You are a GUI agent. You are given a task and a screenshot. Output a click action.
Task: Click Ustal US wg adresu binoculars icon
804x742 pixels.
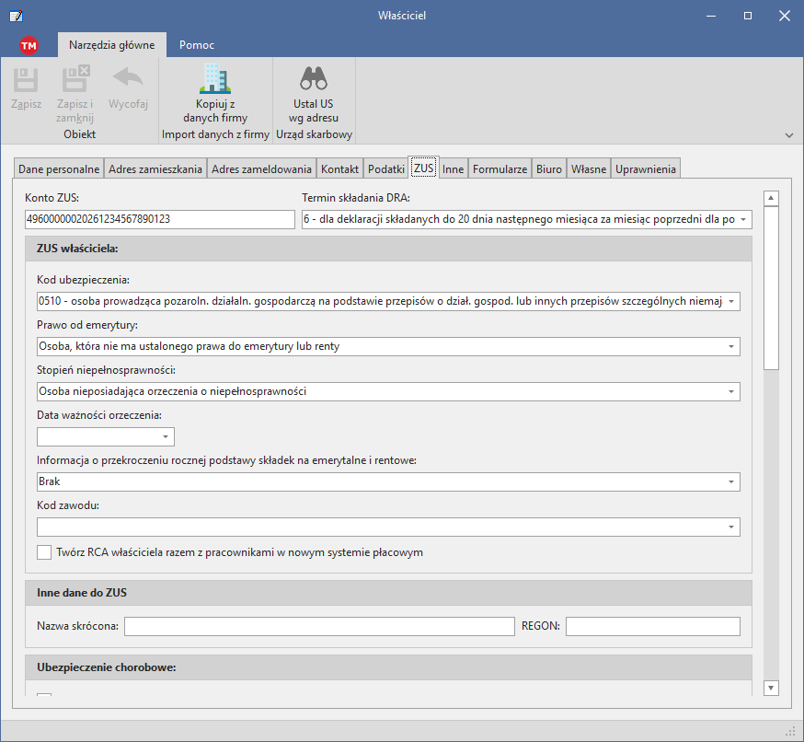314,78
